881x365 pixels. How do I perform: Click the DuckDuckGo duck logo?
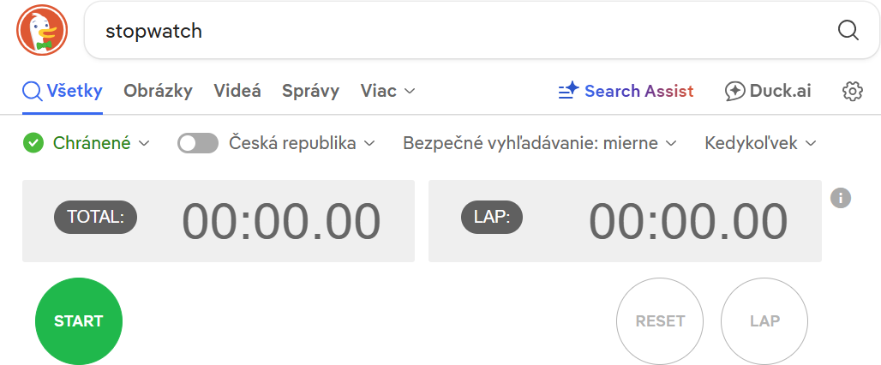tap(41, 31)
